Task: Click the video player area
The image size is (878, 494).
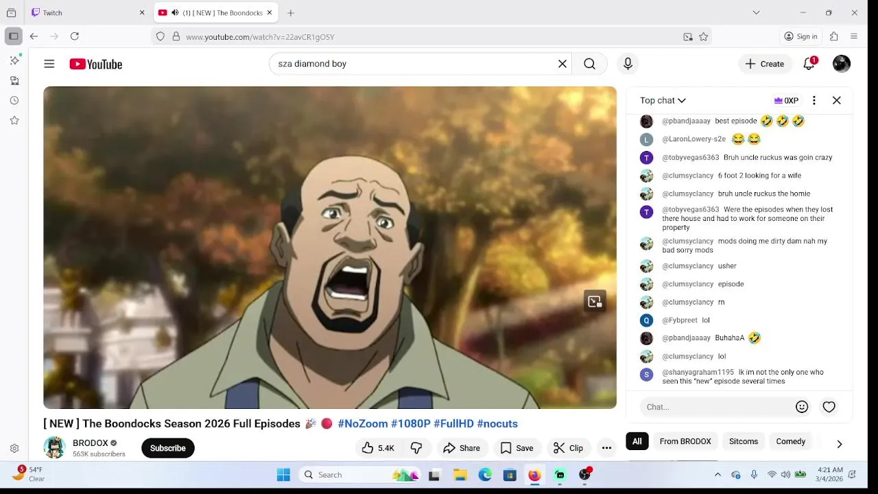Action: tap(330, 248)
